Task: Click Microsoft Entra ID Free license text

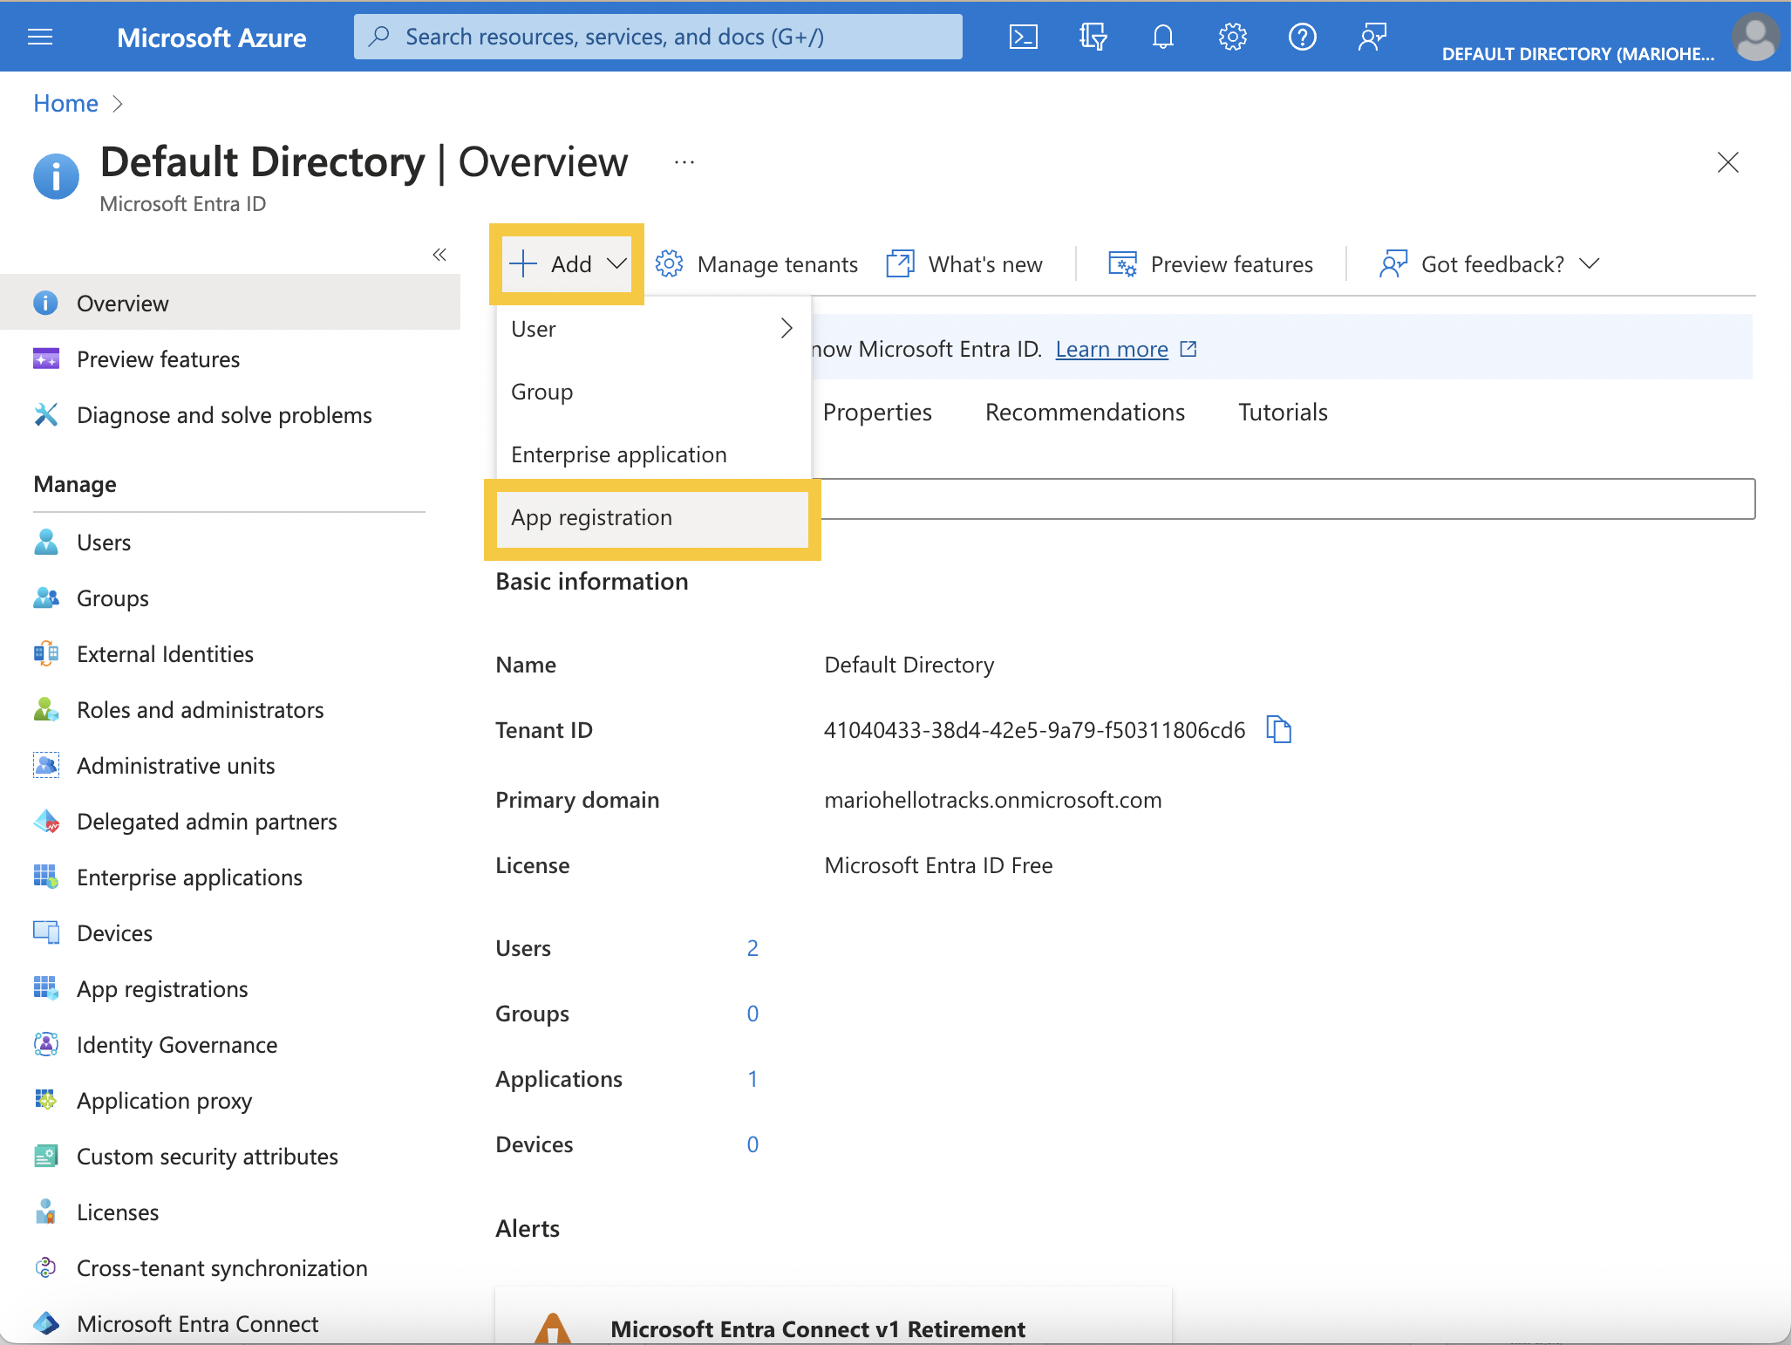Action: click(x=938, y=865)
